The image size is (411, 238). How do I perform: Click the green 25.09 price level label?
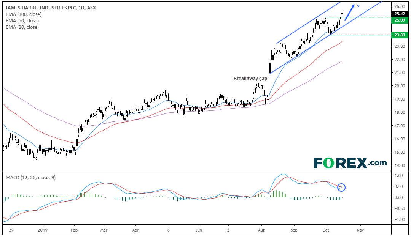point(400,20)
